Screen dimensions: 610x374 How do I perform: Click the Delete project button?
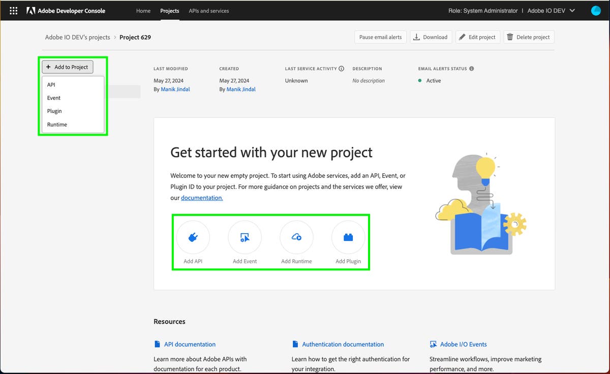[x=529, y=37]
